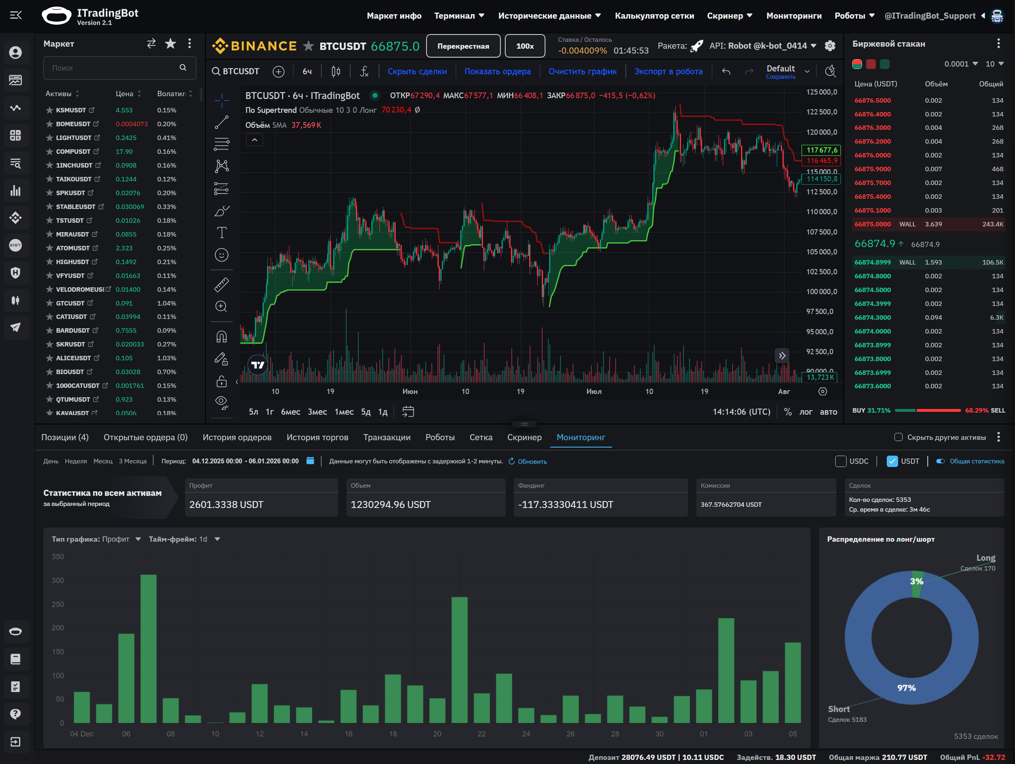Click the 'Очистить график' button
The image size is (1015, 764).
(x=583, y=71)
